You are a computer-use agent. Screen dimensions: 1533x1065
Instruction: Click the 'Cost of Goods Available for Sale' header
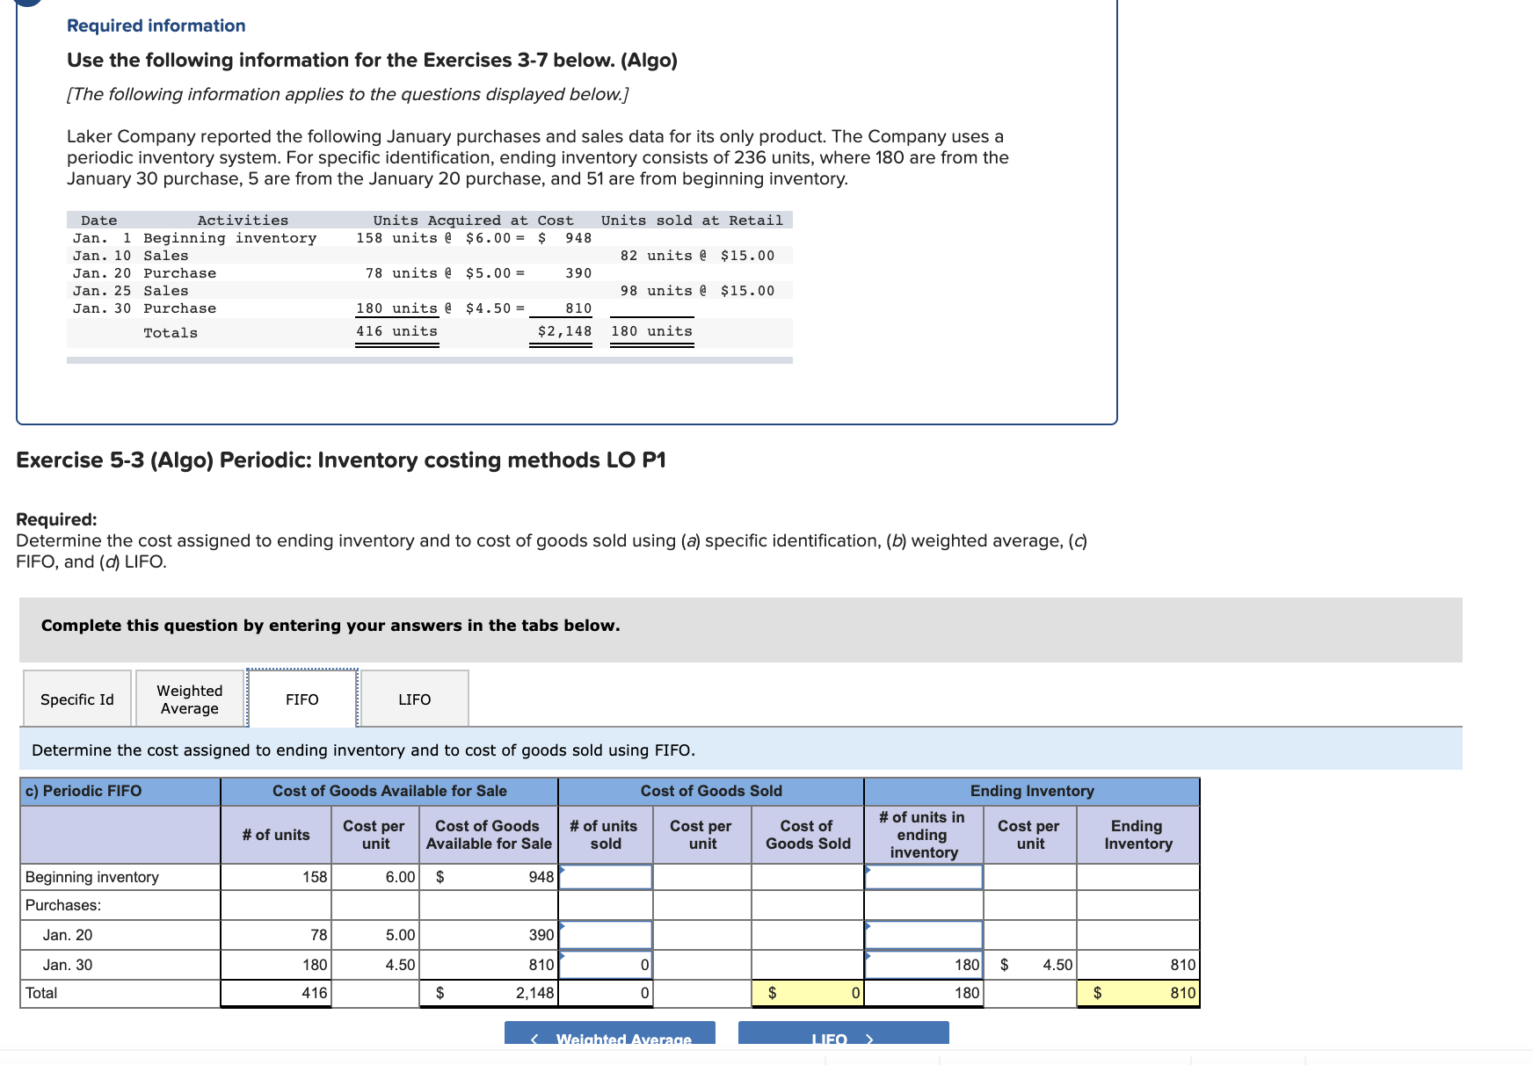[389, 791]
